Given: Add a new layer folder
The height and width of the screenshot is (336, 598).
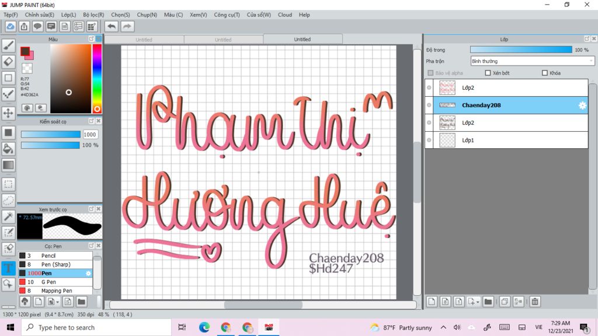Looking at the screenshot, I should [488, 302].
